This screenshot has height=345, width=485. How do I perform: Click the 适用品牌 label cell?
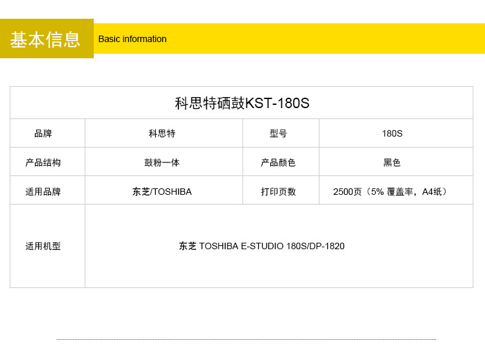click(x=43, y=192)
